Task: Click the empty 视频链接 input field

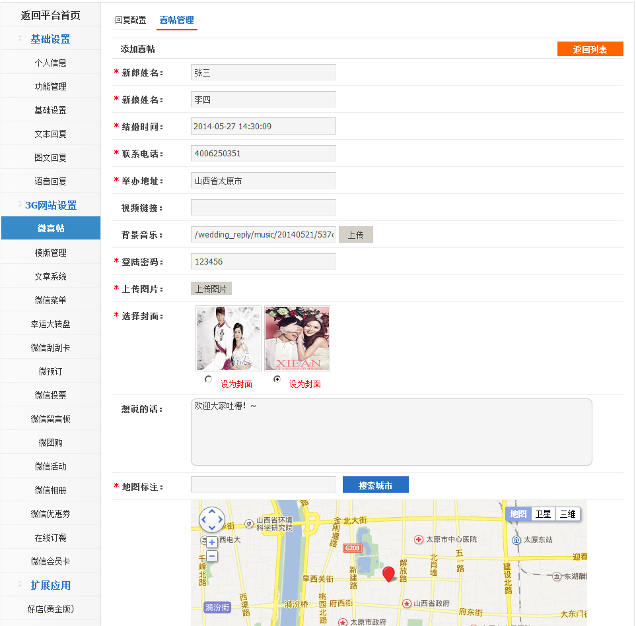Action: coord(264,207)
